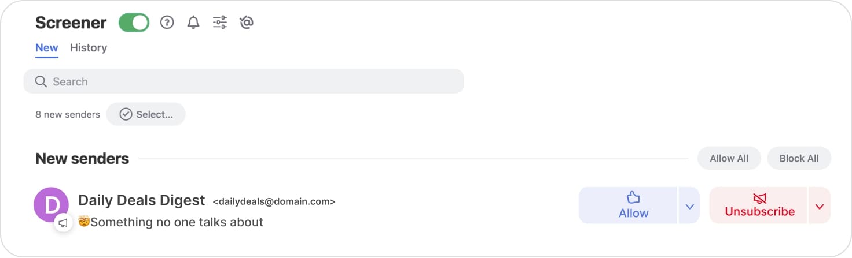The height and width of the screenshot is (258, 852).
Task: Expand the Unsubscribe options chevron
Action: pyautogui.click(x=820, y=205)
